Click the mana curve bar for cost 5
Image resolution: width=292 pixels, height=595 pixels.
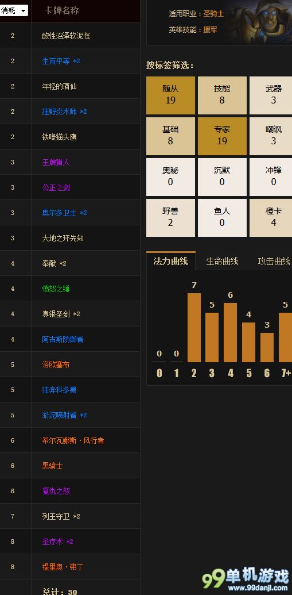click(x=248, y=342)
